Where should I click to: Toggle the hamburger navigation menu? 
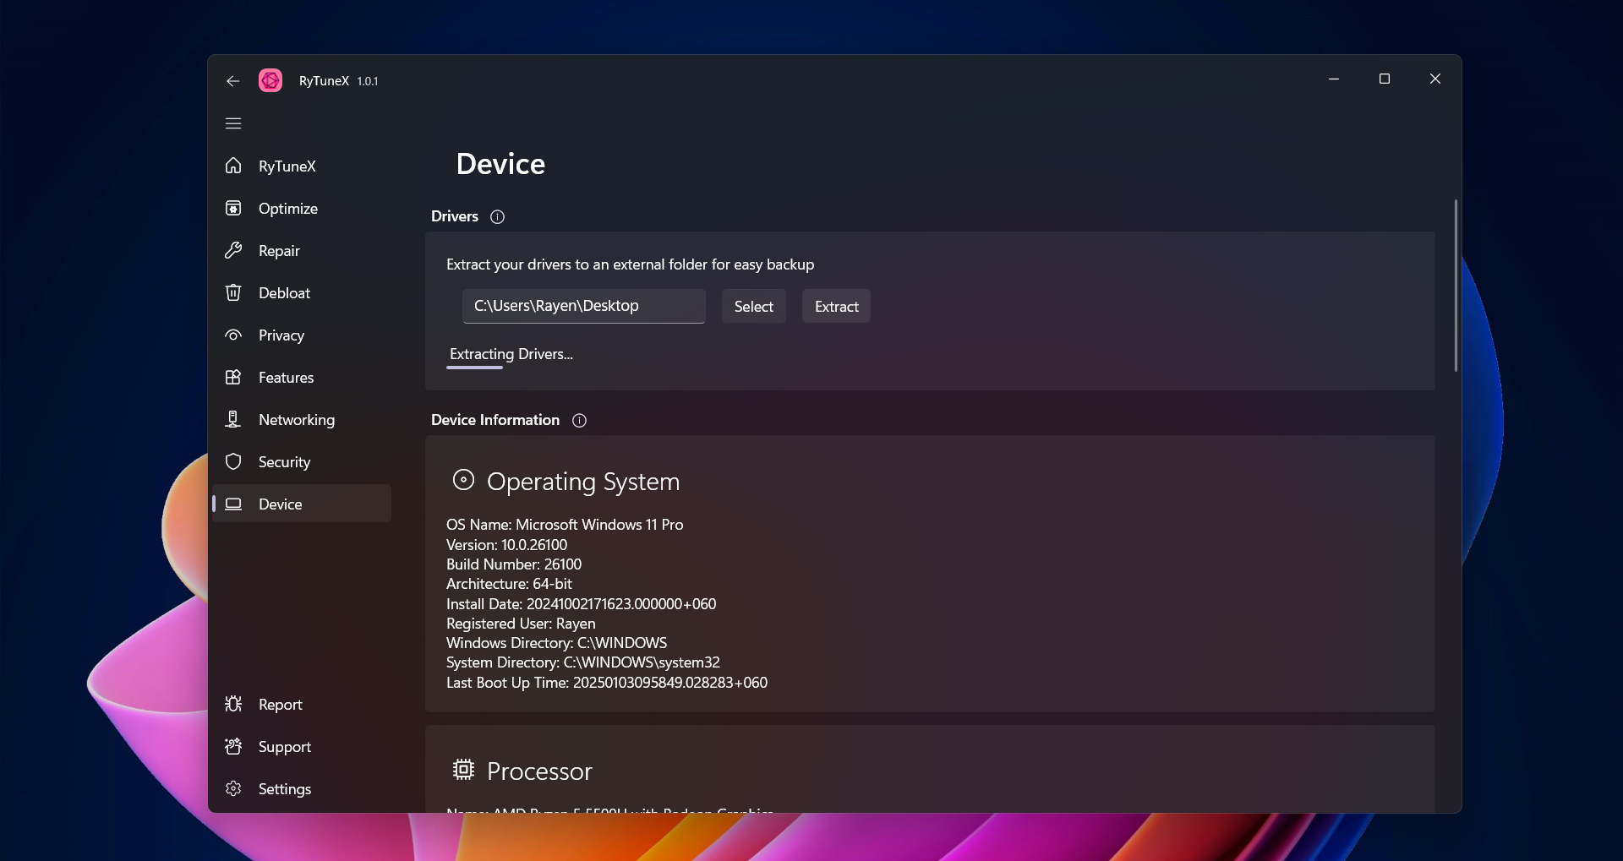pos(233,123)
